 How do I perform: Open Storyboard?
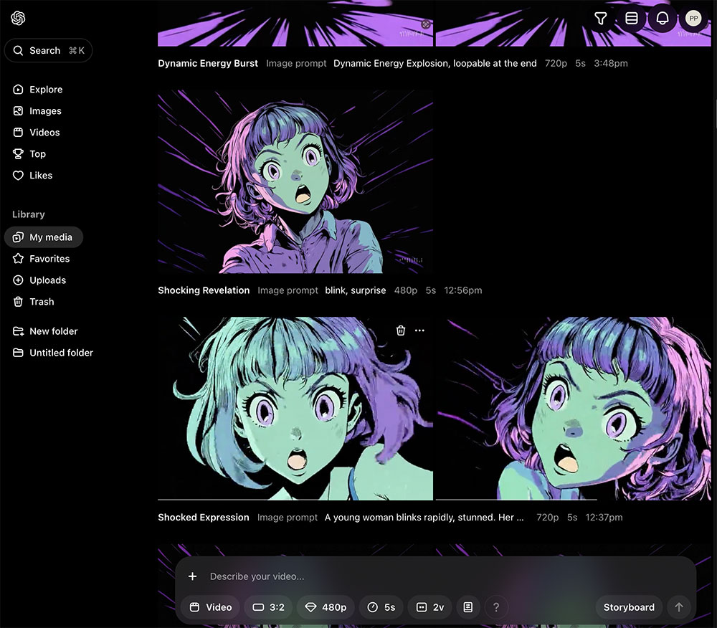[629, 607]
